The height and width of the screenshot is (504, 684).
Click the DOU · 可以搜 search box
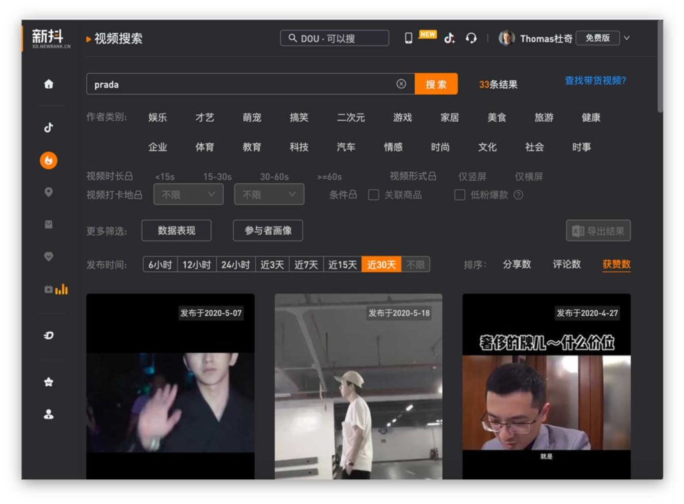point(335,38)
